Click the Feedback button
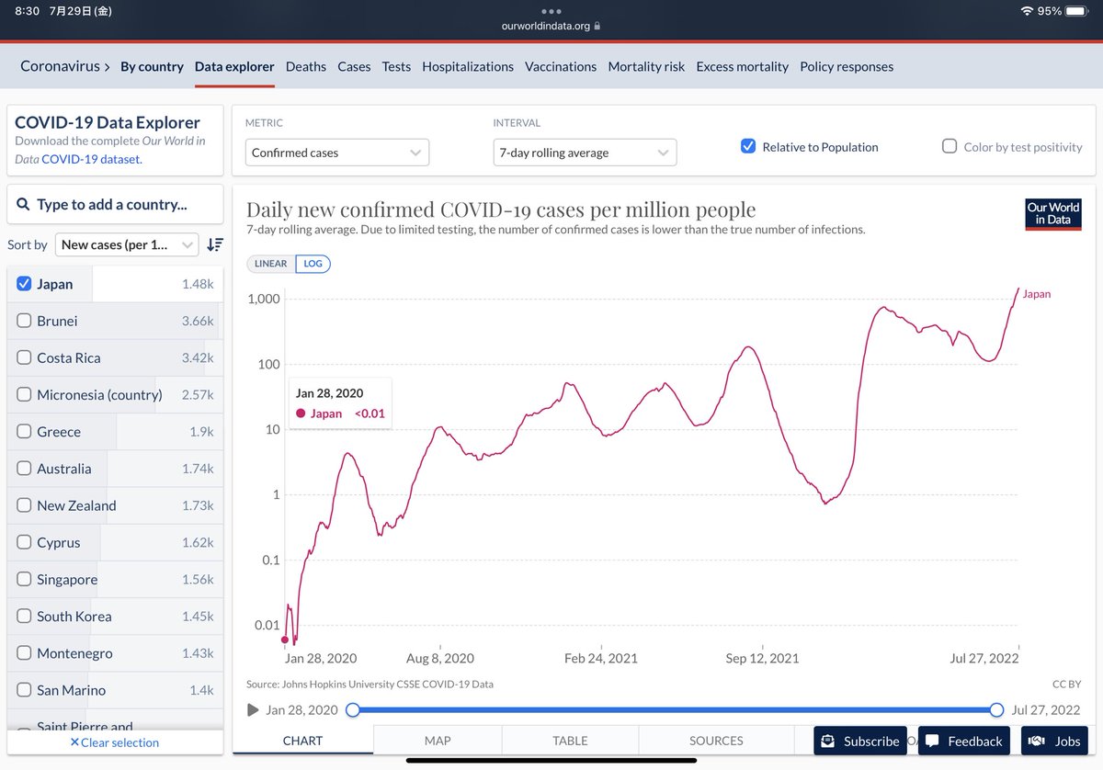This screenshot has width=1103, height=770. 964,741
